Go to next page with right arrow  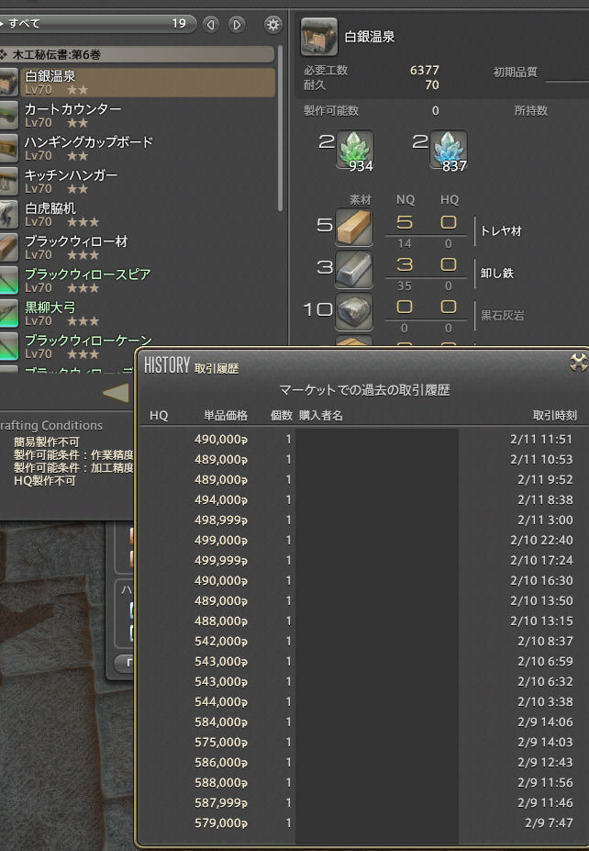pos(237,25)
